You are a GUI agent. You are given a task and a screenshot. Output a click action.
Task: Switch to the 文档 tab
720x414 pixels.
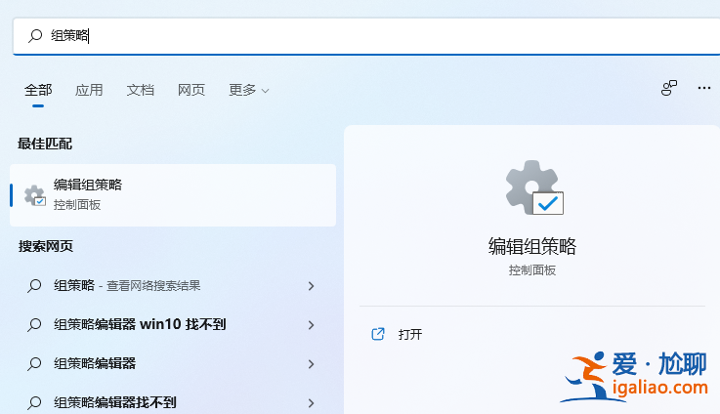click(141, 90)
